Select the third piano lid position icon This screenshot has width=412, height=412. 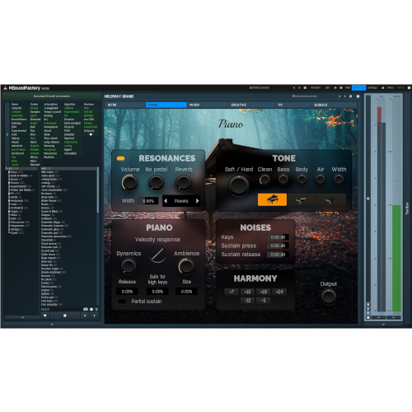(331, 199)
